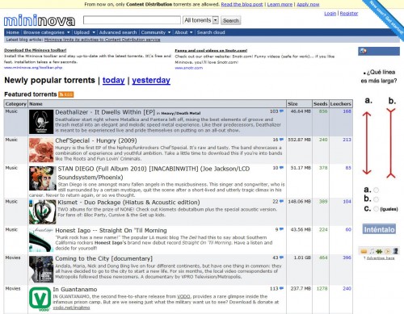Image resolution: width=404 pixels, height=314 pixels.
Task: Focus the torrent search text field
Action: pyautogui.click(x=132, y=20)
